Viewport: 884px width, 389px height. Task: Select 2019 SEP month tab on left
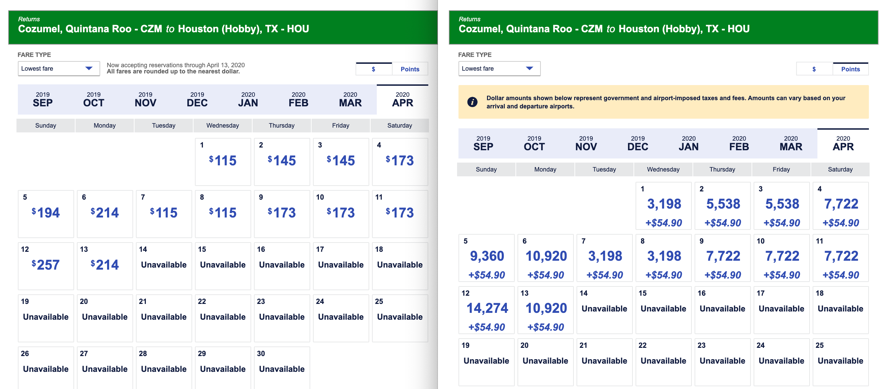tap(43, 99)
